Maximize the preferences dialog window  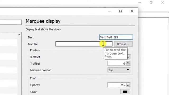(120, 11)
